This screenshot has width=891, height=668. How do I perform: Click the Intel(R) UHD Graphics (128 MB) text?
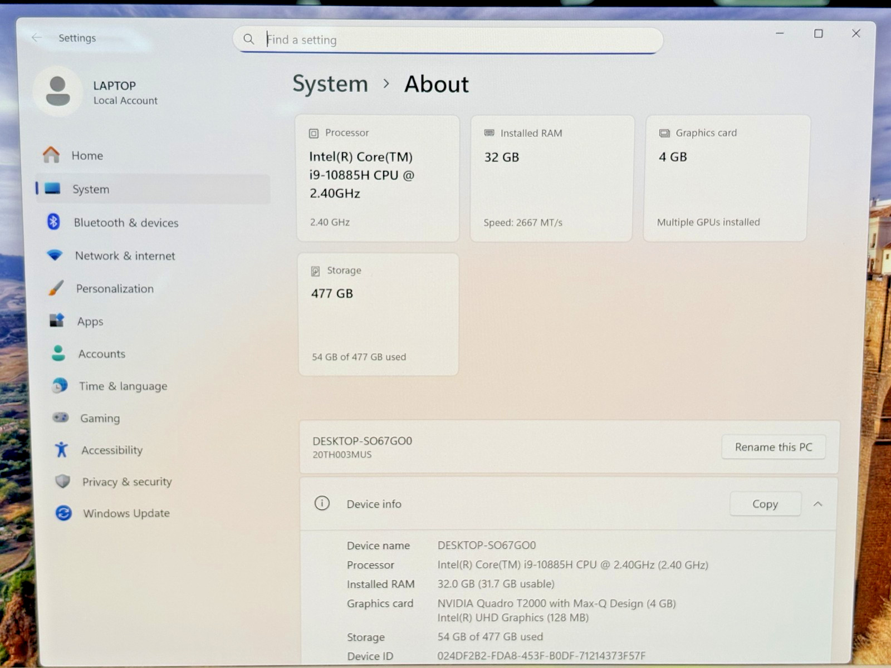coord(513,617)
